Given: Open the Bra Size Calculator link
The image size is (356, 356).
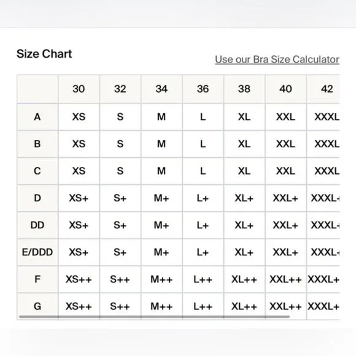Looking at the screenshot, I should [x=277, y=60].
